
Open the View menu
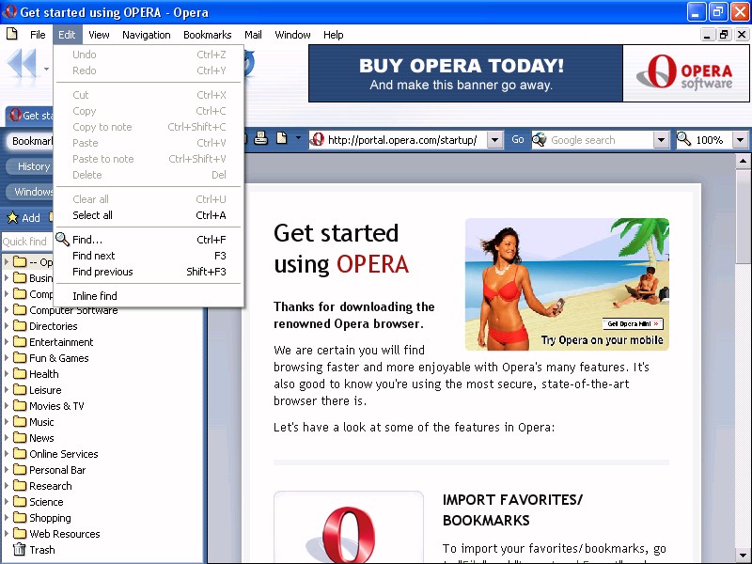click(x=99, y=35)
